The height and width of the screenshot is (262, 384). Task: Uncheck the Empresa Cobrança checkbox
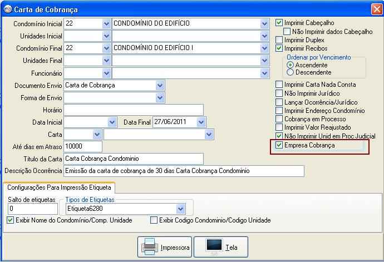[279, 145]
